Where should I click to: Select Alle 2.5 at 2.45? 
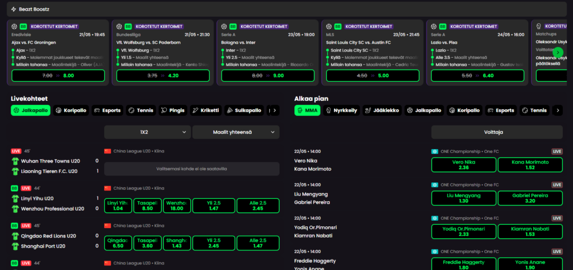click(x=258, y=206)
